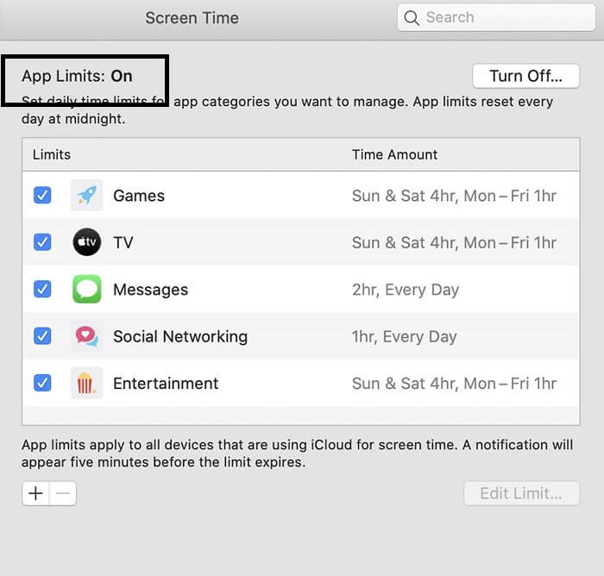Toggle the Entertainment limit checkbox

(42, 384)
